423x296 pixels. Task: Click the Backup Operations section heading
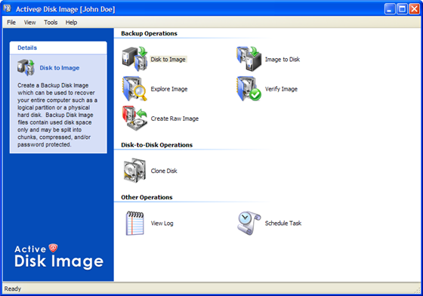(x=149, y=33)
